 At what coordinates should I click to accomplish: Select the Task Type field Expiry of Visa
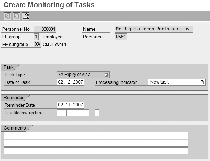pos(83,75)
